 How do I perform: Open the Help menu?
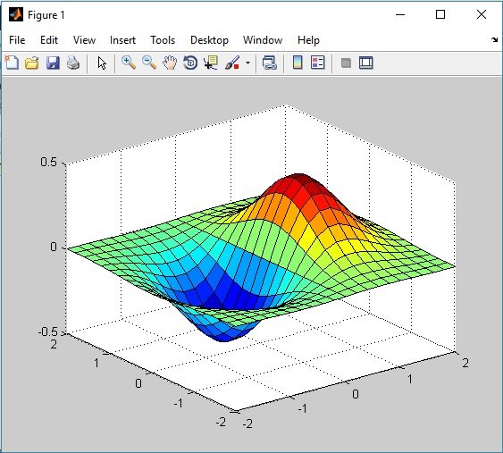point(308,40)
